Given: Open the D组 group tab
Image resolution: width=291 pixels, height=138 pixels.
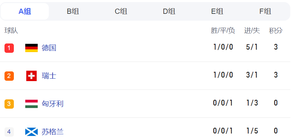Looking at the screenshot, I should coord(169,11).
